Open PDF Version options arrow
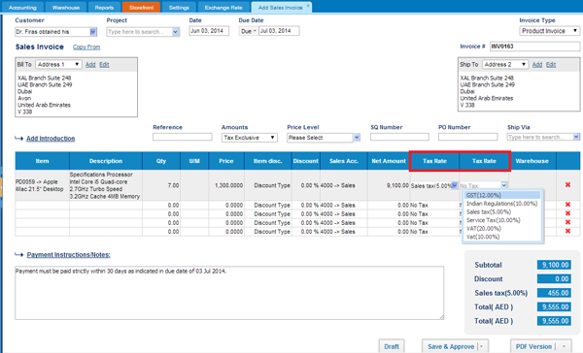 tap(564, 346)
